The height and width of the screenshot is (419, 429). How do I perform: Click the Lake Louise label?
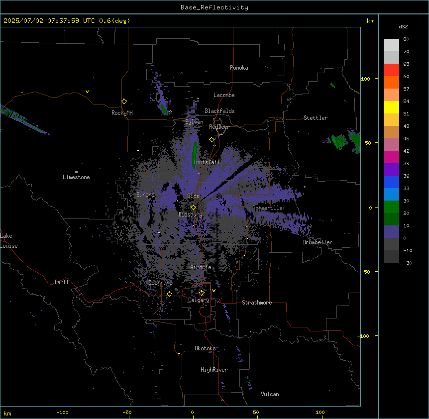coord(9,241)
